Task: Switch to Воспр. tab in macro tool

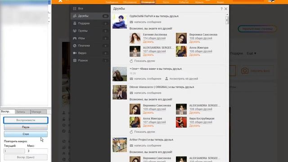Action: pyautogui.click(x=8, y=112)
